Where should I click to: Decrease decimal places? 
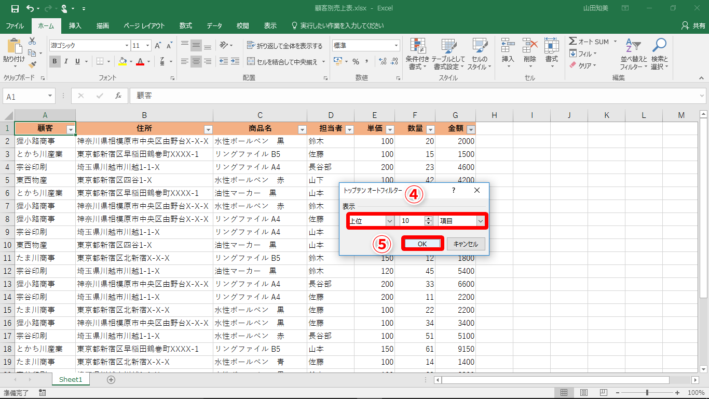[394, 61]
